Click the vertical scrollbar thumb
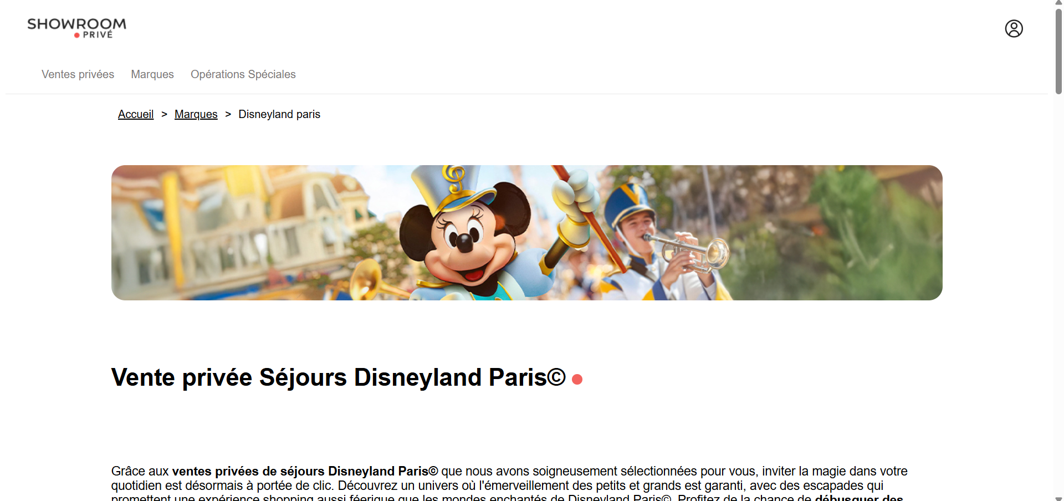The image size is (1064, 501). (x=1058, y=51)
